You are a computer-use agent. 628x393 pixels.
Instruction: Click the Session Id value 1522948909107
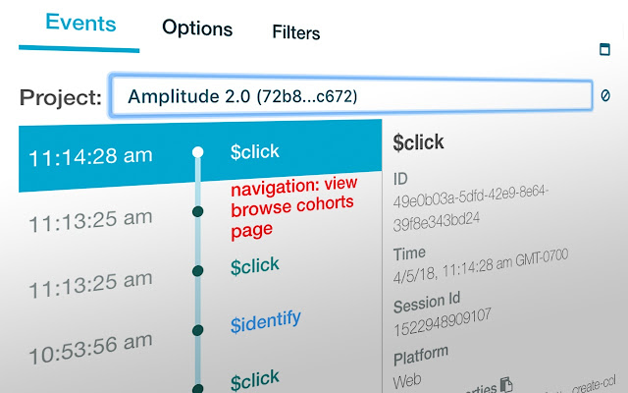coord(443,316)
